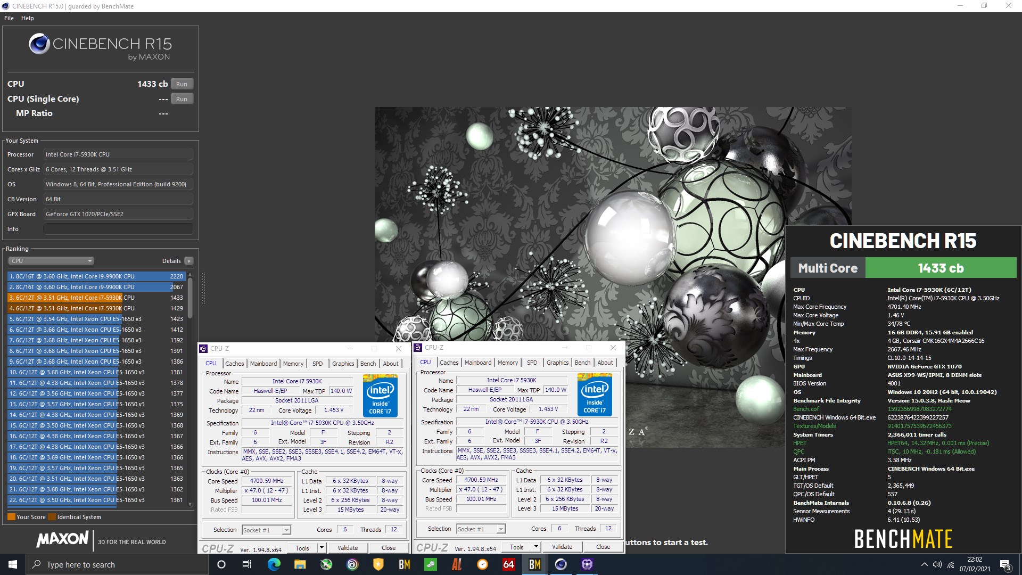The width and height of the screenshot is (1022, 575).
Task: Click the Windows Start button
Action: tap(13, 564)
